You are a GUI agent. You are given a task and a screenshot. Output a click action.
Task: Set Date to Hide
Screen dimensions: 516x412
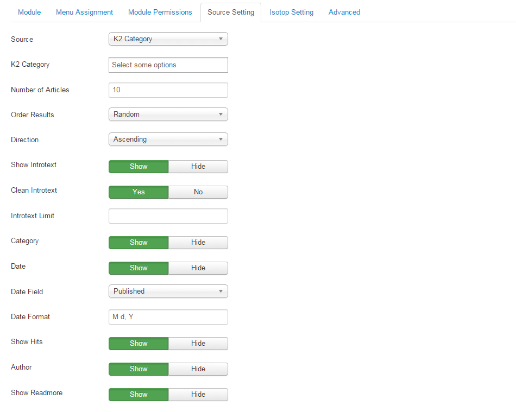coord(198,268)
